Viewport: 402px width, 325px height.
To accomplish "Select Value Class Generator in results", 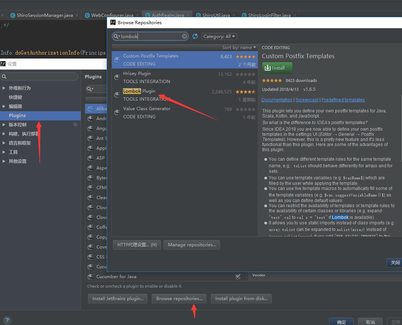I will click(x=184, y=112).
